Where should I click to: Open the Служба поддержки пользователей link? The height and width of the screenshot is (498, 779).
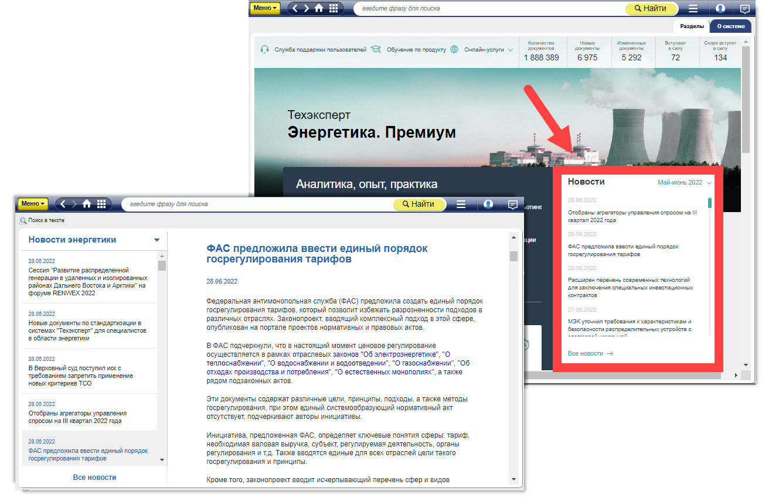coord(320,50)
